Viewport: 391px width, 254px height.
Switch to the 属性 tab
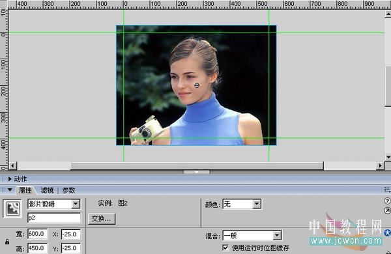25,190
